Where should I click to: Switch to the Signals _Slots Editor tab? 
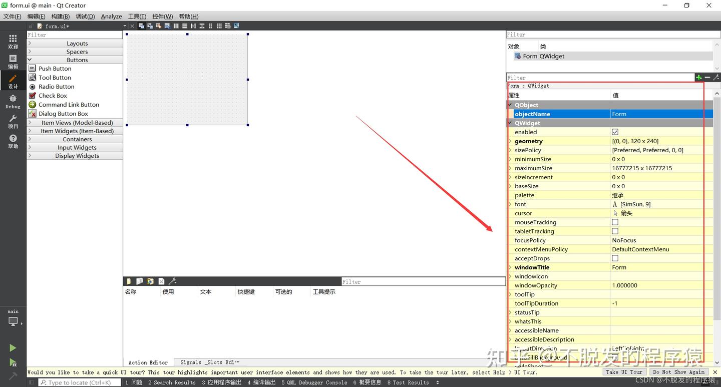click(209, 362)
